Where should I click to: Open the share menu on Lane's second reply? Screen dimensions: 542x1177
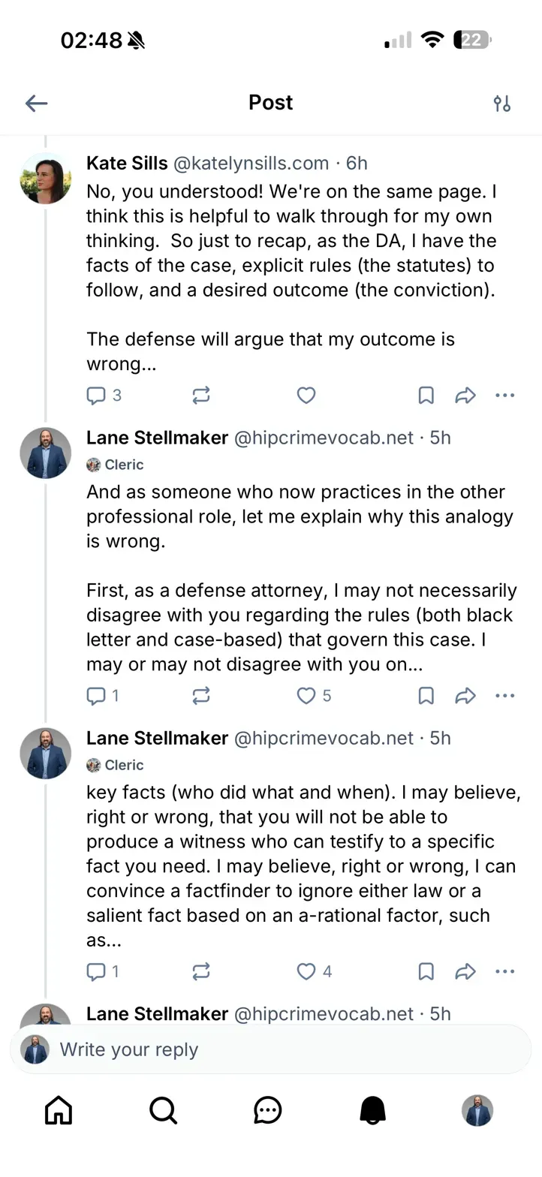coord(465,971)
